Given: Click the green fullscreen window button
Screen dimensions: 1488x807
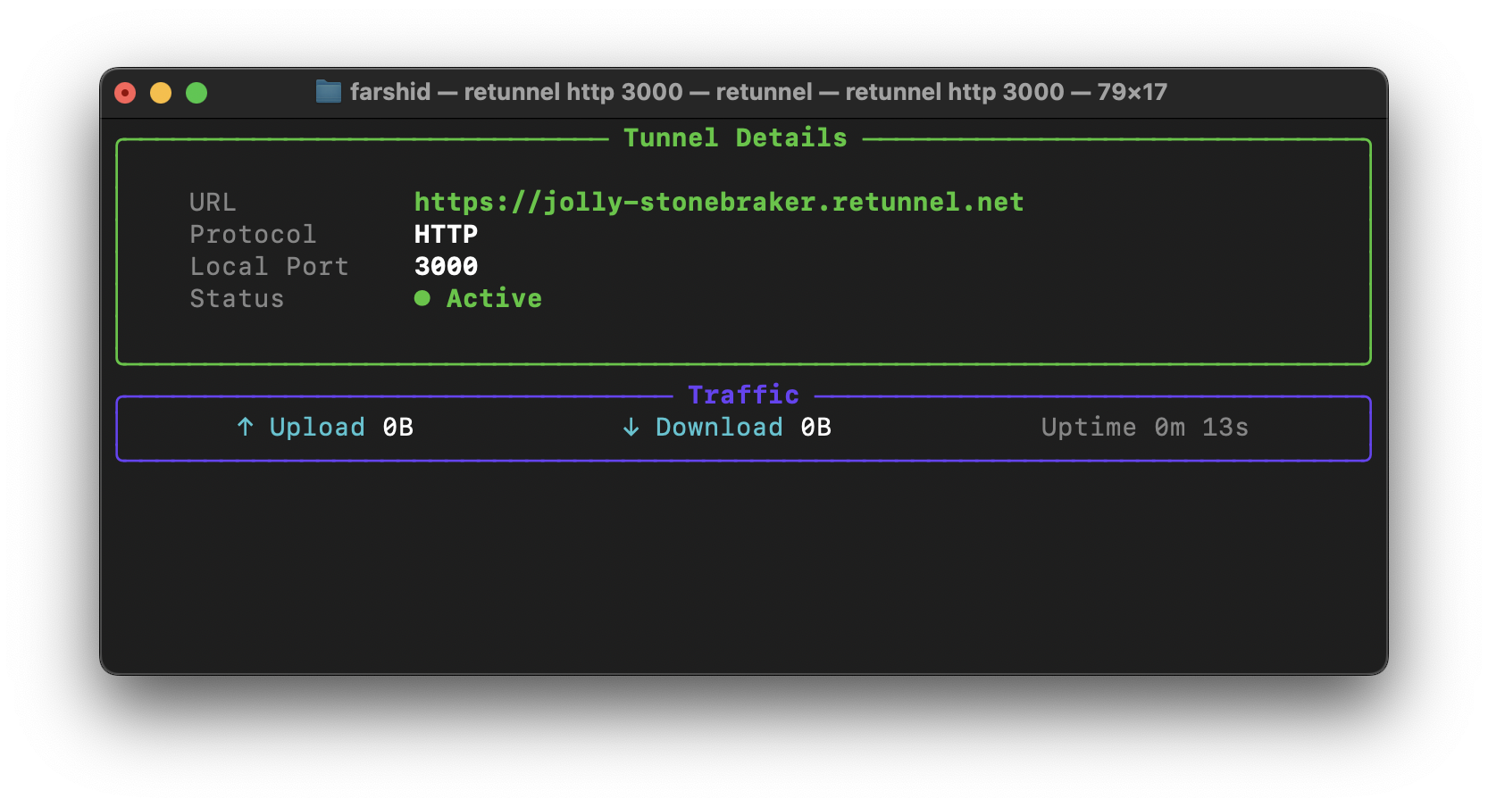Looking at the screenshot, I should pyautogui.click(x=196, y=93).
